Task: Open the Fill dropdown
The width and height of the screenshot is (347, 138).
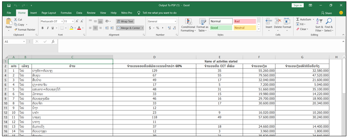Action: 301,24
